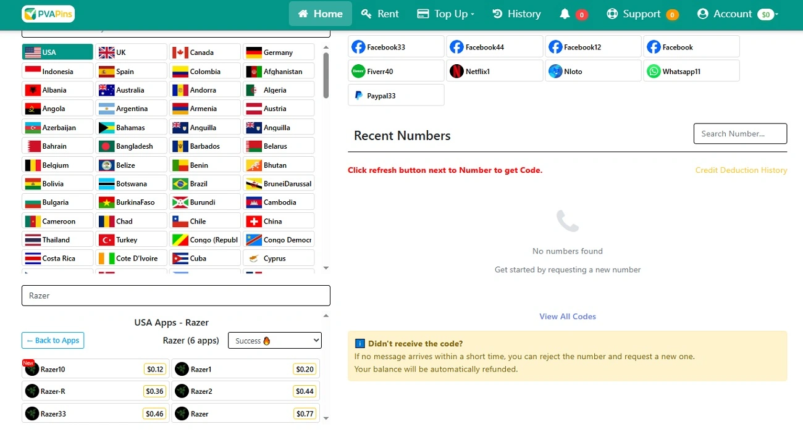Open Credit Deduction History link
The height and width of the screenshot is (432, 803).
click(x=741, y=170)
